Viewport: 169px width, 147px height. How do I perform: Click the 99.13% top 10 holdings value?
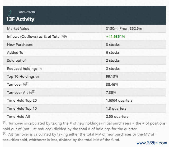point(112,77)
